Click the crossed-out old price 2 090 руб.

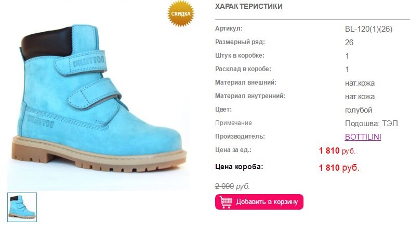point(232,186)
